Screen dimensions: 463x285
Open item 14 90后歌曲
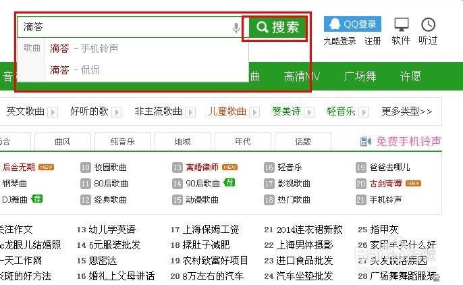[x=203, y=184]
